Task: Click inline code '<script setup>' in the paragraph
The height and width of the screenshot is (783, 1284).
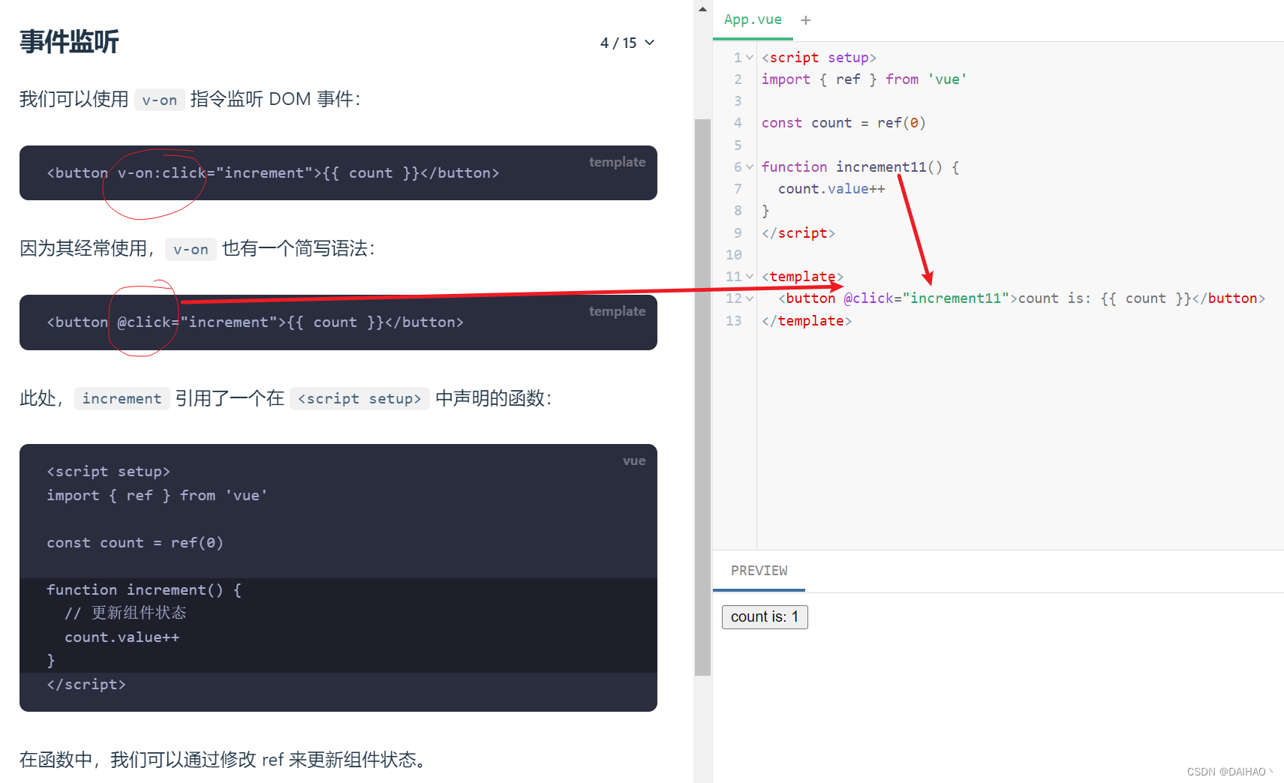Action: (x=359, y=398)
